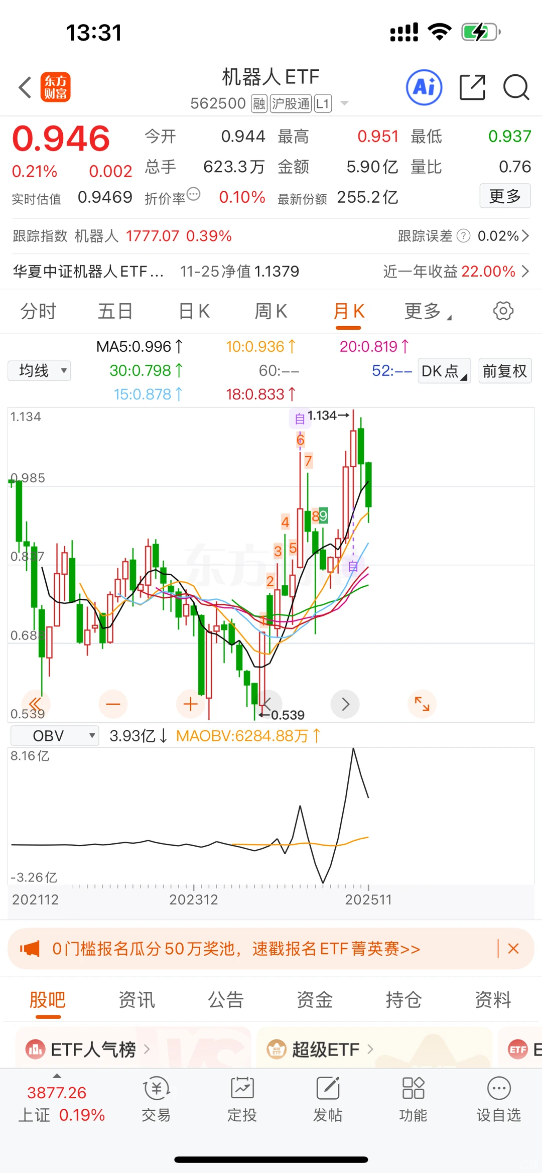
Task: Move chart cursor right arrow
Action: click(345, 704)
